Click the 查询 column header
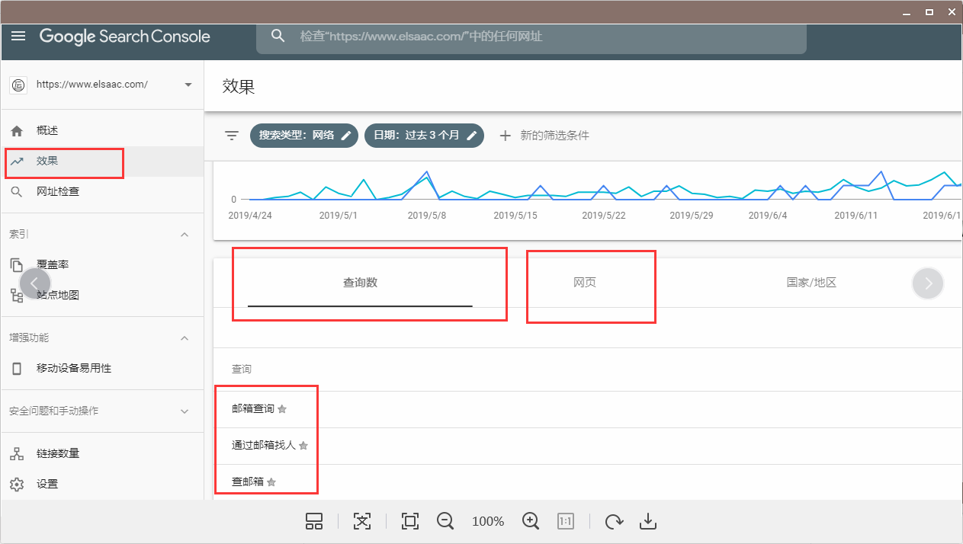The width and height of the screenshot is (963, 544). pos(242,369)
